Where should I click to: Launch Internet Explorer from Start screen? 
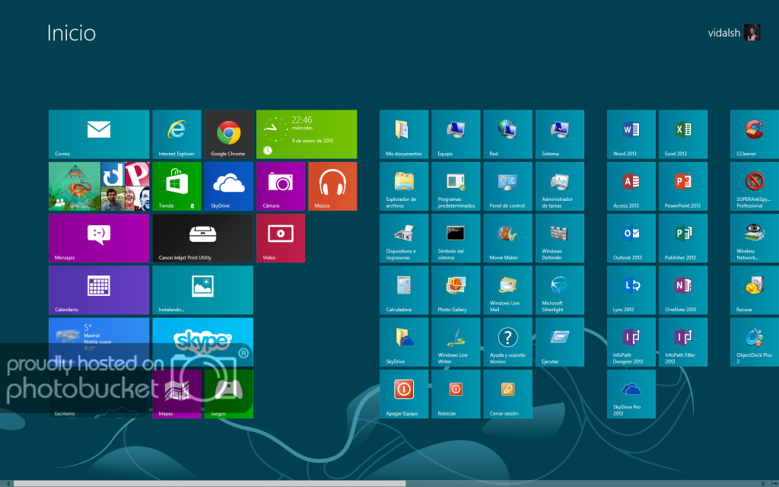(x=176, y=135)
